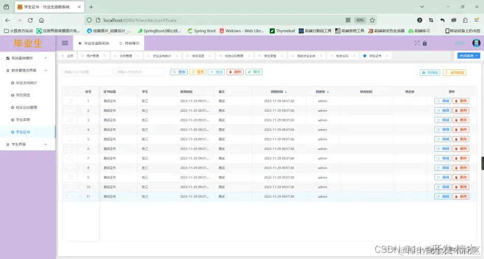This screenshot has width=484, height=259.
Task: Click the 重置 reset button
Action: tap(197, 72)
